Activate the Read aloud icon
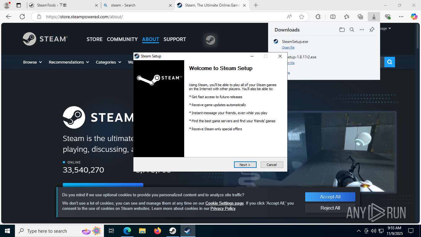 click(x=289, y=17)
